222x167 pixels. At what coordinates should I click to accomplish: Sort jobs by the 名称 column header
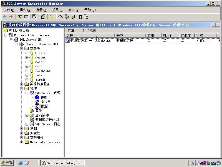[x=90, y=36]
